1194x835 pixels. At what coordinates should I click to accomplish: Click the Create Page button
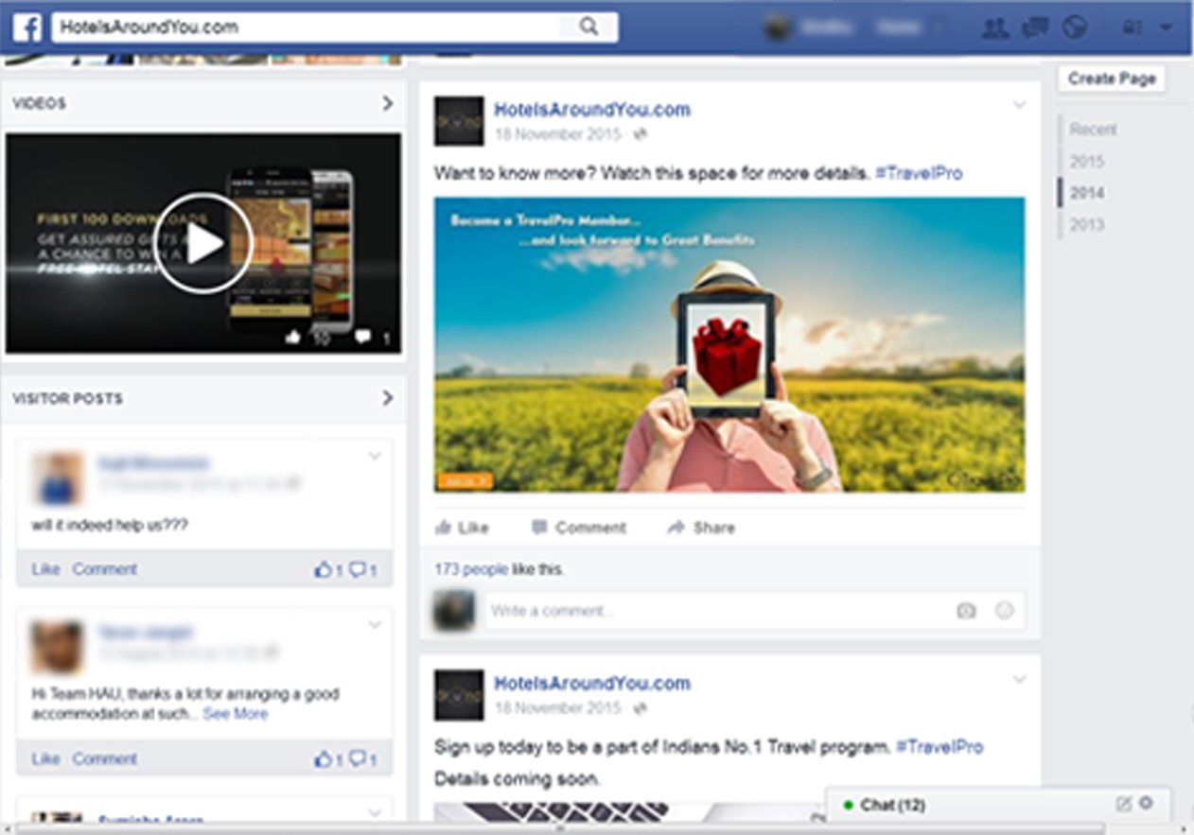(x=1112, y=78)
